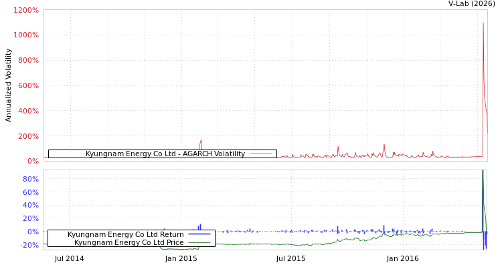Click the blue Return line sample in legend

(199, 235)
